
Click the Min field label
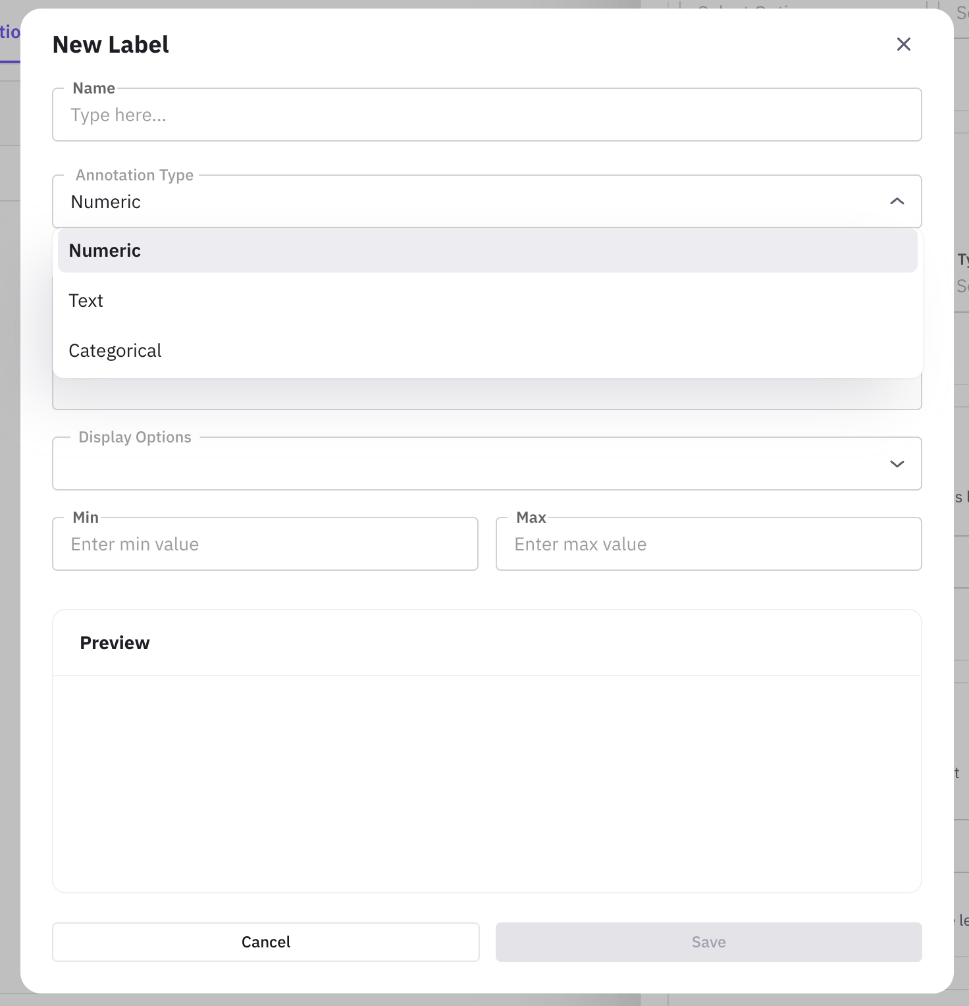point(86,517)
